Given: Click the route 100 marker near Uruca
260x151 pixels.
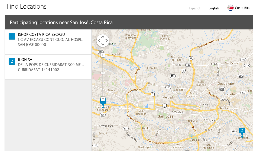Looking at the screenshot, I should [x=168, y=87].
